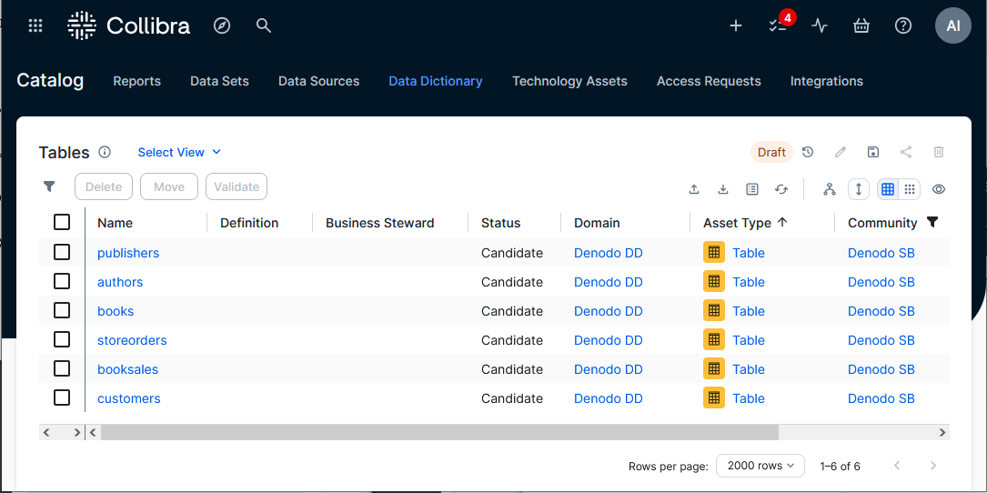Switch to table grid view
987x493 pixels.
point(888,189)
